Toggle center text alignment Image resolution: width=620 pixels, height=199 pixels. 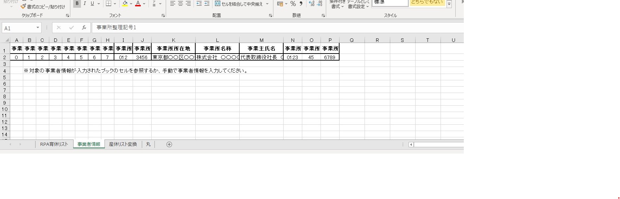(x=180, y=4)
